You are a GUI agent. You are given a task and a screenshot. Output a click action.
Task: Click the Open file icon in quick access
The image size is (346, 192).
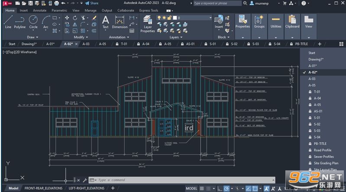(24, 3)
